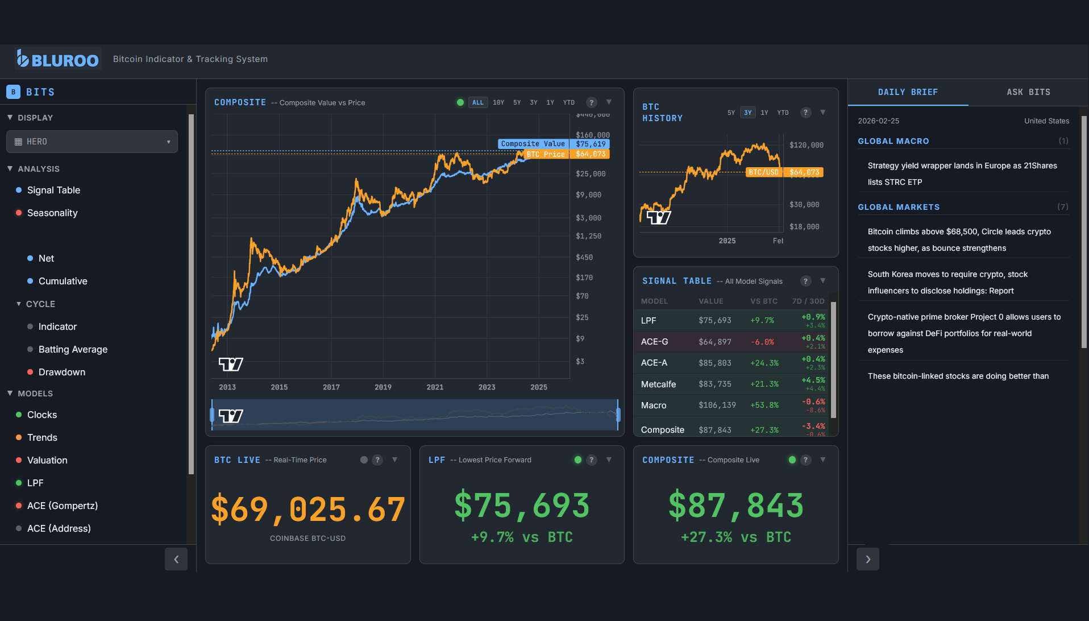The width and height of the screenshot is (1089, 621).
Task: Collapse the sidebar with left chevron
Action: [x=176, y=559]
